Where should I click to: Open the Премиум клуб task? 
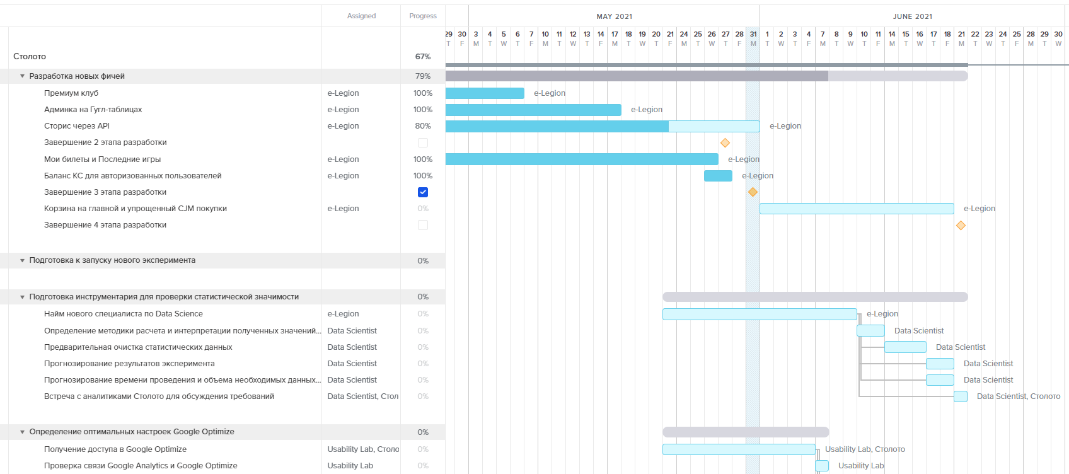pyautogui.click(x=71, y=93)
